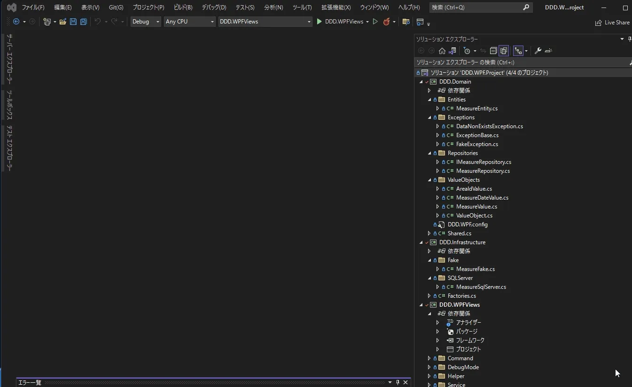Click the Live Share icon

(x=598, y=23)
